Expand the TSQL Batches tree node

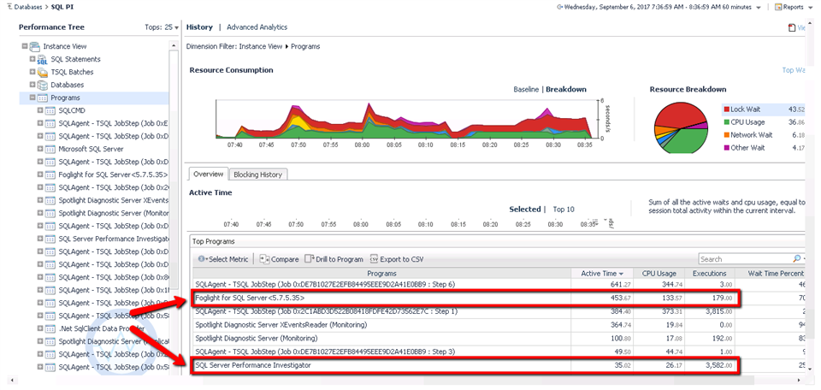click(32, 72)
